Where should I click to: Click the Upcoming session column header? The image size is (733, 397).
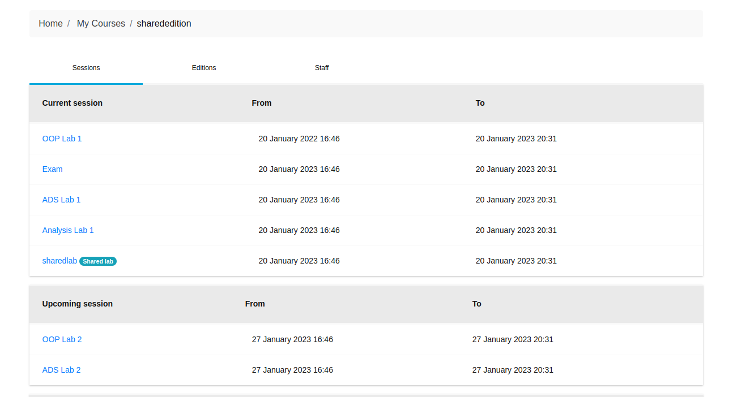(x=78, y=304)
